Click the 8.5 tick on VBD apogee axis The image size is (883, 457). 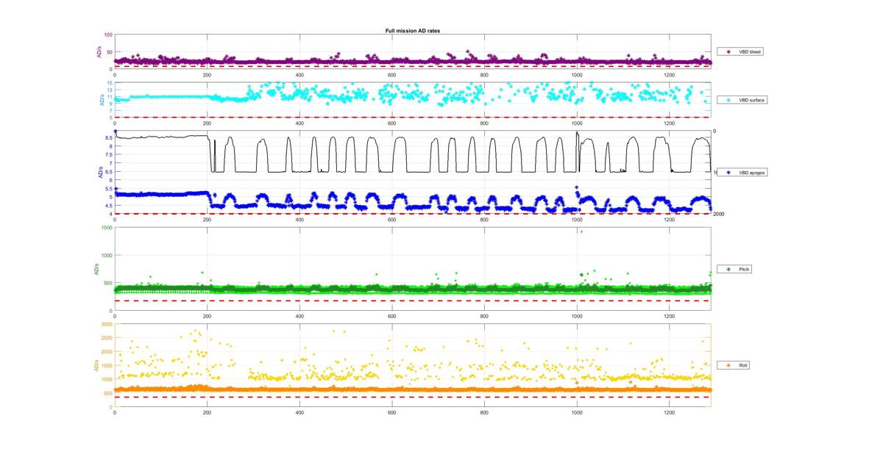109,138
